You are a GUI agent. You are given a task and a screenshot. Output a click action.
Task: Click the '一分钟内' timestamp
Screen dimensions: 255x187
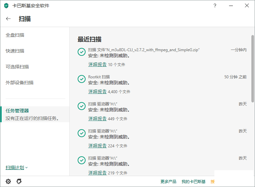click(x=239, y=50)
